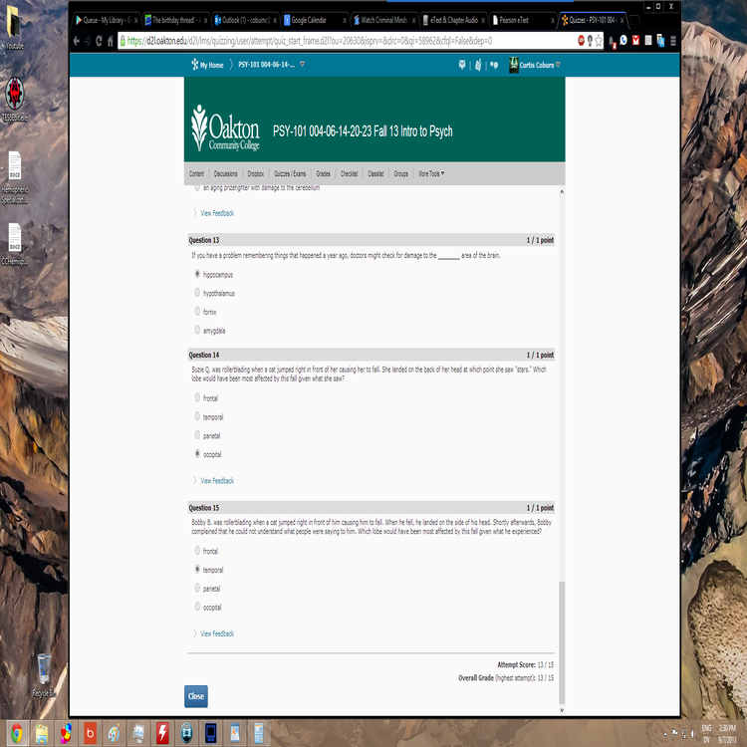Image resolution: width=747 pixels, height=747 pixels.
Task: Expand the More Tools dropdown
Action: click(431, 173)
